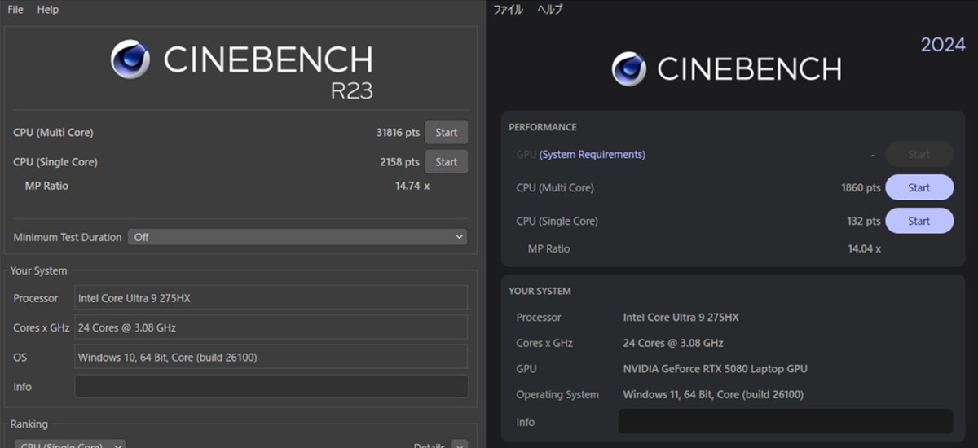Start the R23 CPU (Multi Core) test
Viewport: 978px width, 448px height.
(446, 132)
